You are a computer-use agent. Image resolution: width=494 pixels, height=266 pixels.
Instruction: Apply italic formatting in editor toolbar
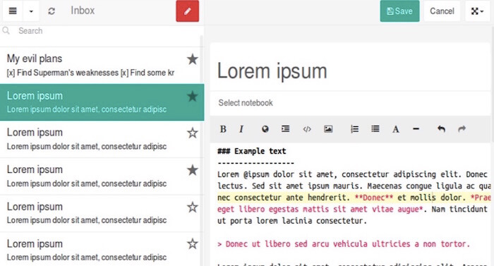[x=241, y=129]
